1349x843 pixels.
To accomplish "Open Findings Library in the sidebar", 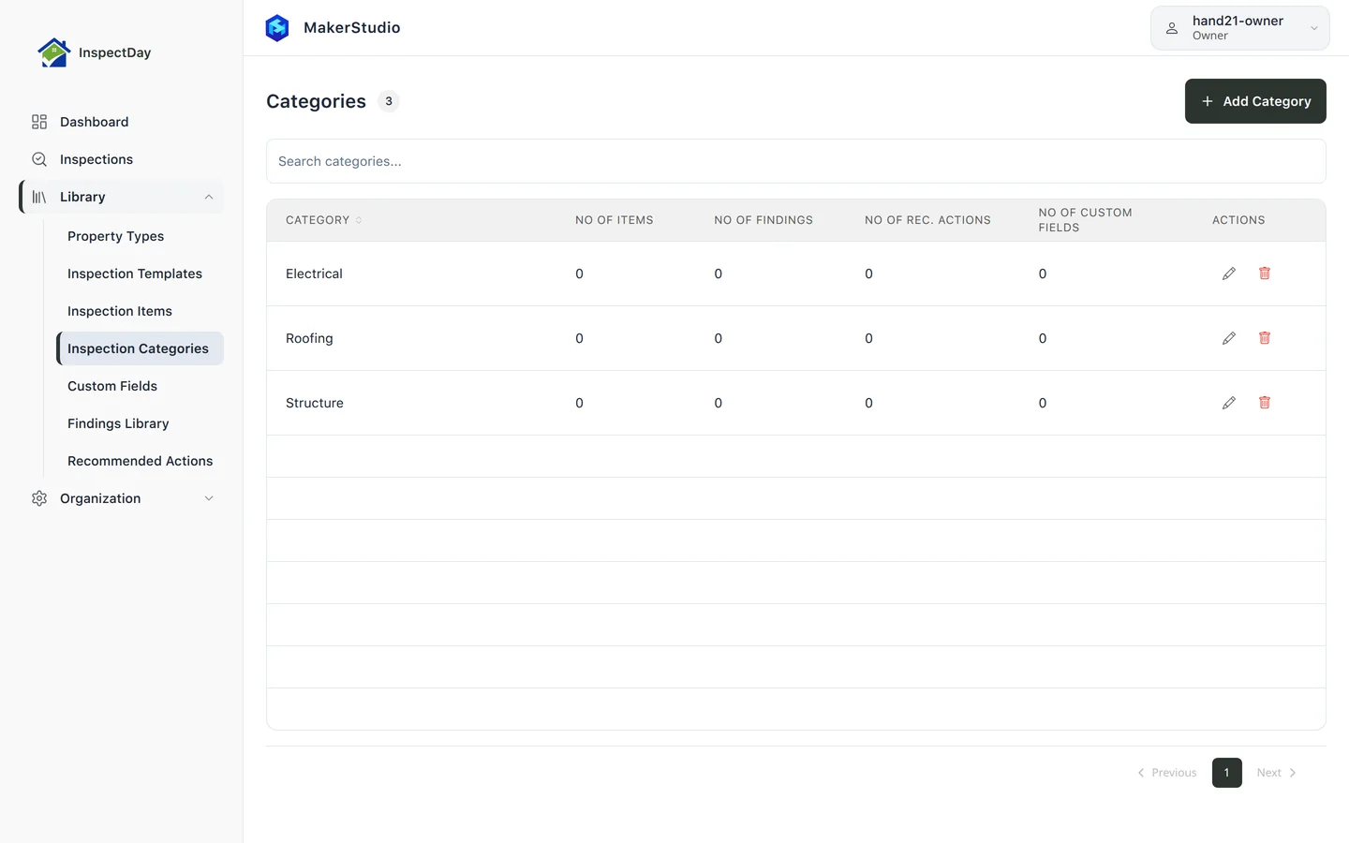I will point(118,423).
